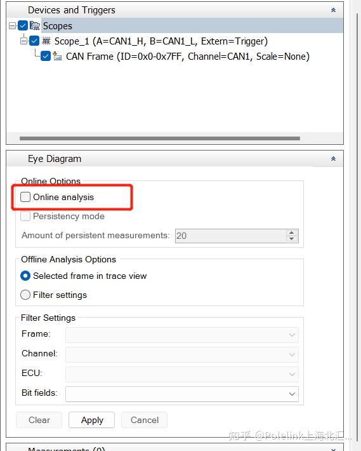Enable the Online analysis checkbox

(x=25, y=197)
